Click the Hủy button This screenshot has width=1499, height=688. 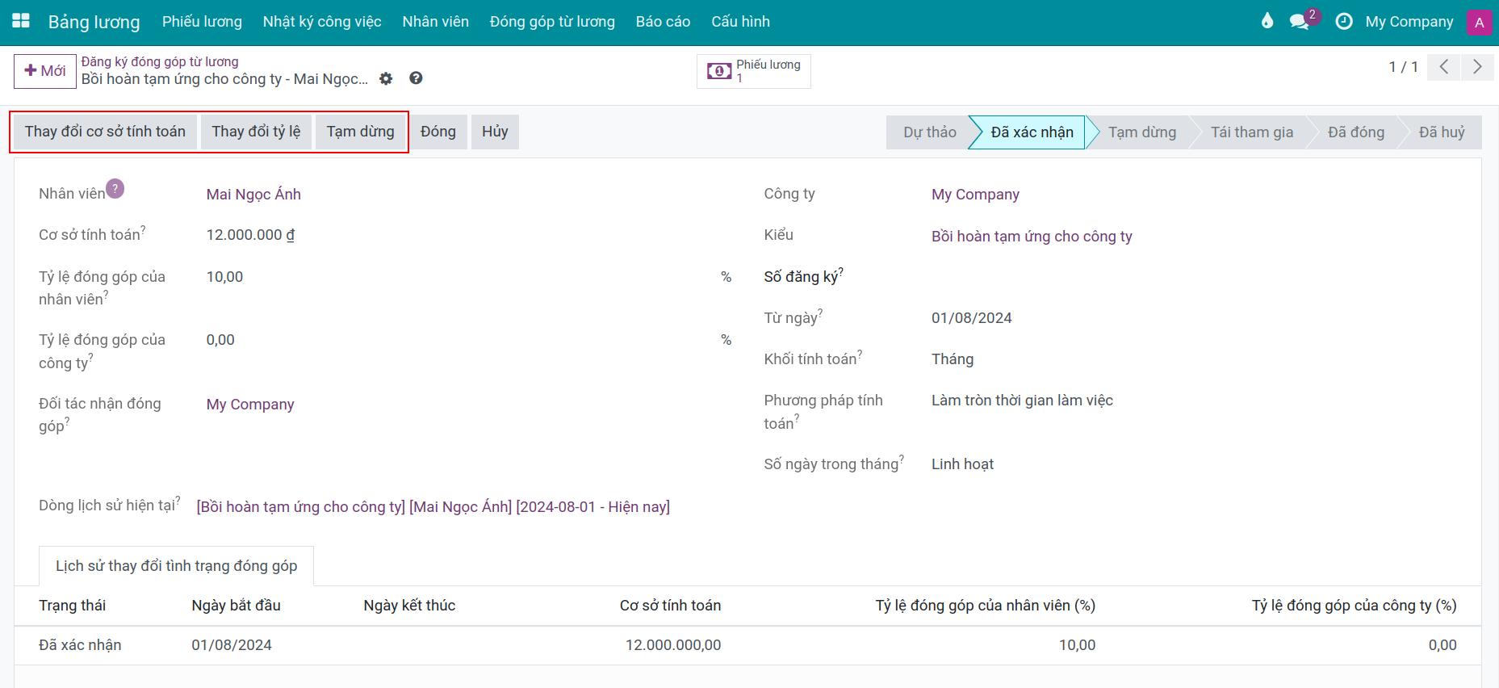coord(495,132)
